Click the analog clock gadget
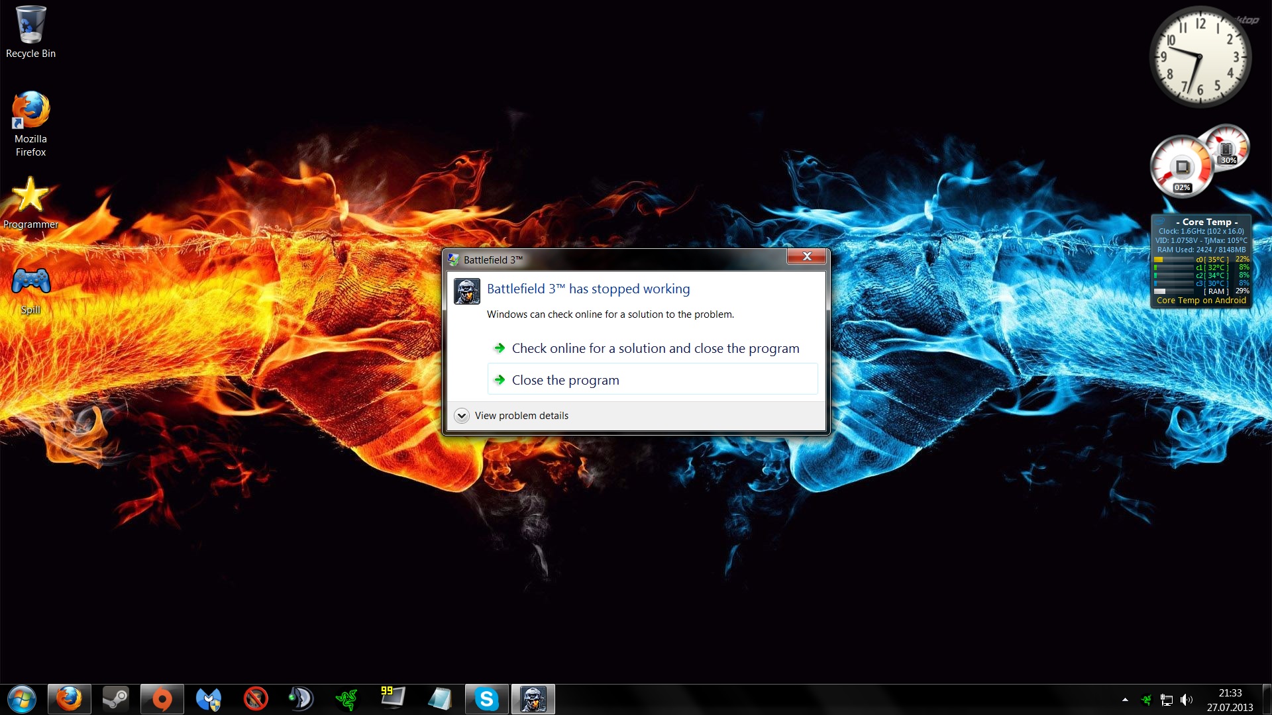 [1200, 56]
